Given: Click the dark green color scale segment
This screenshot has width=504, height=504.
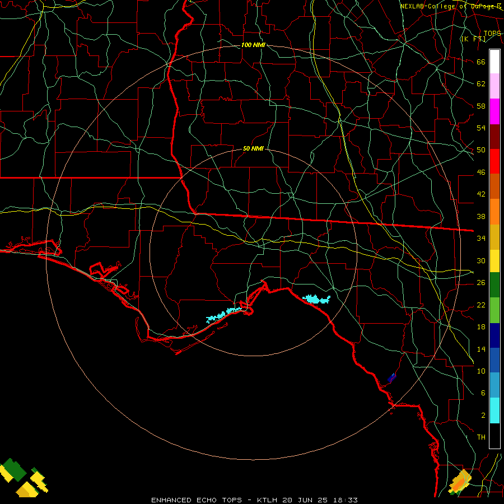Looking at the screenshot, I should pos(494,285).
